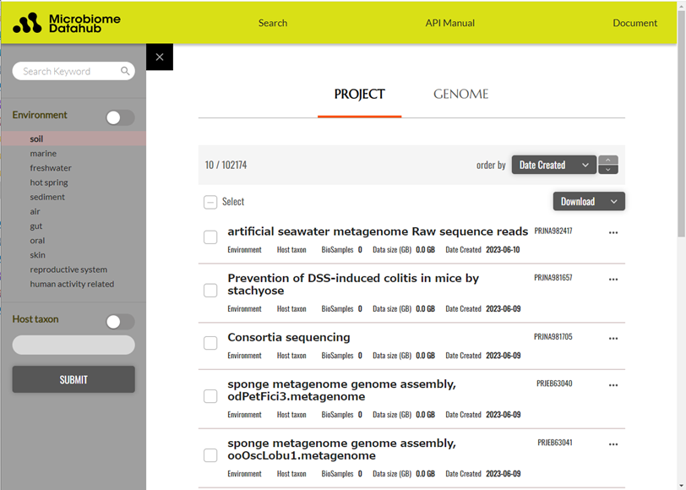Toggle the Environment filter switch

pyautogui.click(x=120, y=118)
